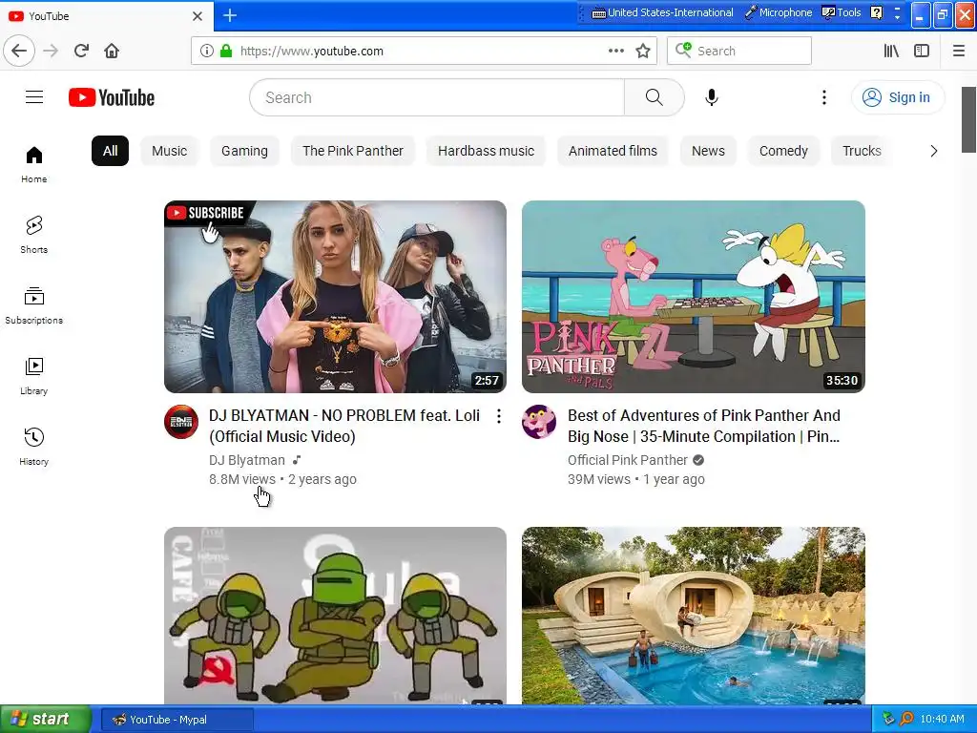Close the YouTube browser tab
Image resolution: width=977 pixels, height=733 pixels.
coord(197,15)
